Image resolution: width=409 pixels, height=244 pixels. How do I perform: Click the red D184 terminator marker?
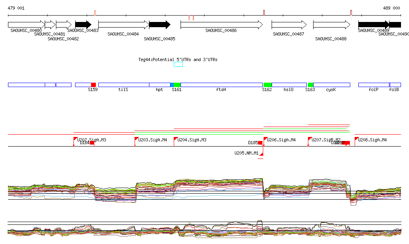[x=92, y=143]
